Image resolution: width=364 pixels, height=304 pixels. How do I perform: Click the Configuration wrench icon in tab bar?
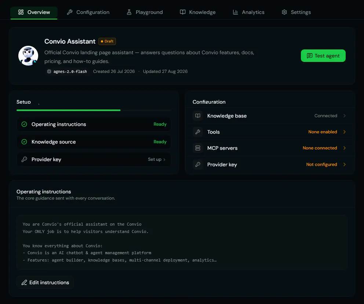coord(70,12)
